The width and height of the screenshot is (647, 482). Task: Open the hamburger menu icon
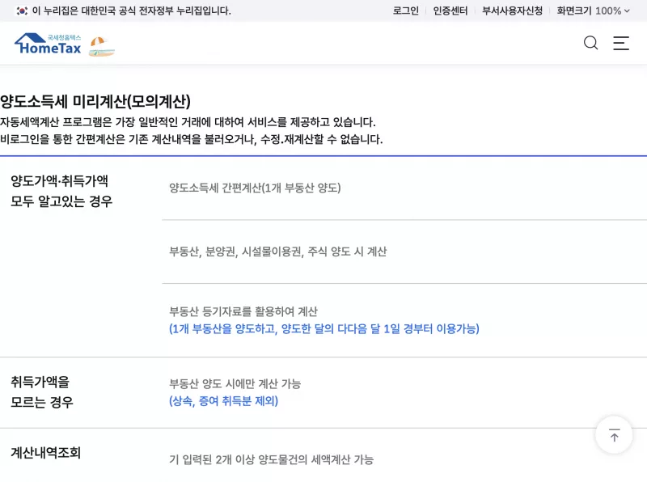pyautogui.click(x=621, y=43)
